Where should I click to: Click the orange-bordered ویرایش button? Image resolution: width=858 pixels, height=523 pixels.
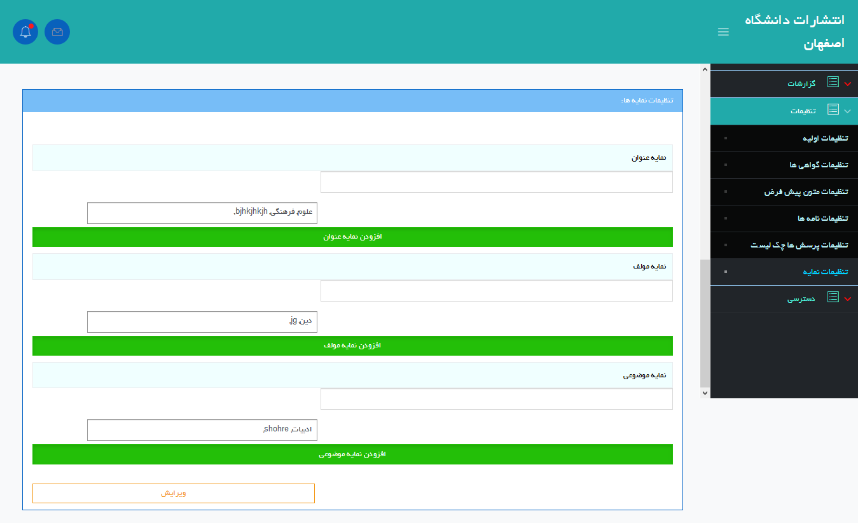click(x=174, y=493)
